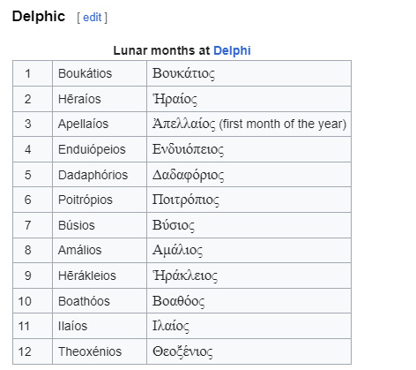
Task: Select the Boukátios cell in row 1
Action: [x=100, y=73]
